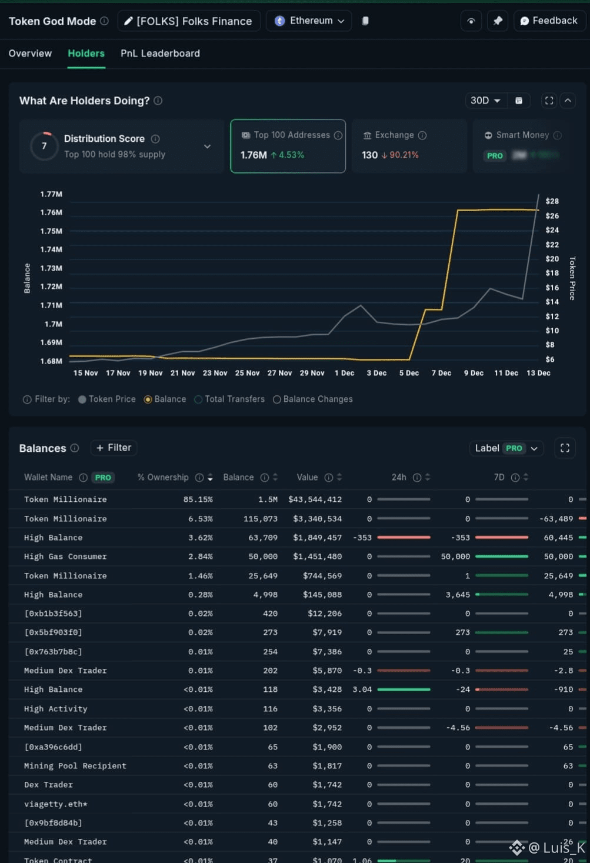
Task: Select the Token Price filter radio
Action: click(x=82, y=399)
